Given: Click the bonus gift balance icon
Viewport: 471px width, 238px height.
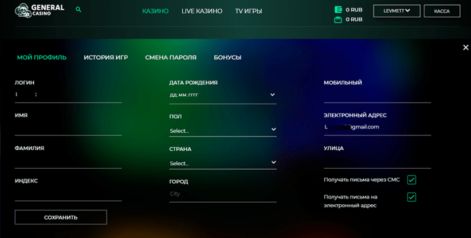Looking at the screenshot, I should click(338, 20).
